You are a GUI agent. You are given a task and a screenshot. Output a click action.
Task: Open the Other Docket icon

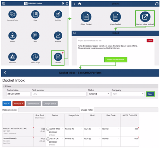[86, 17]
